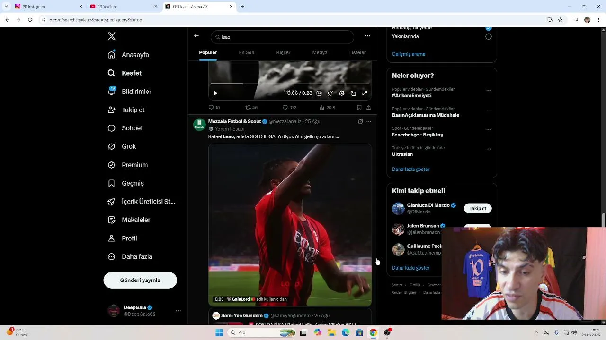Switch to Popüler search tab
The height and width of the screenshot is (340, 606).
(x=208, y=52)
